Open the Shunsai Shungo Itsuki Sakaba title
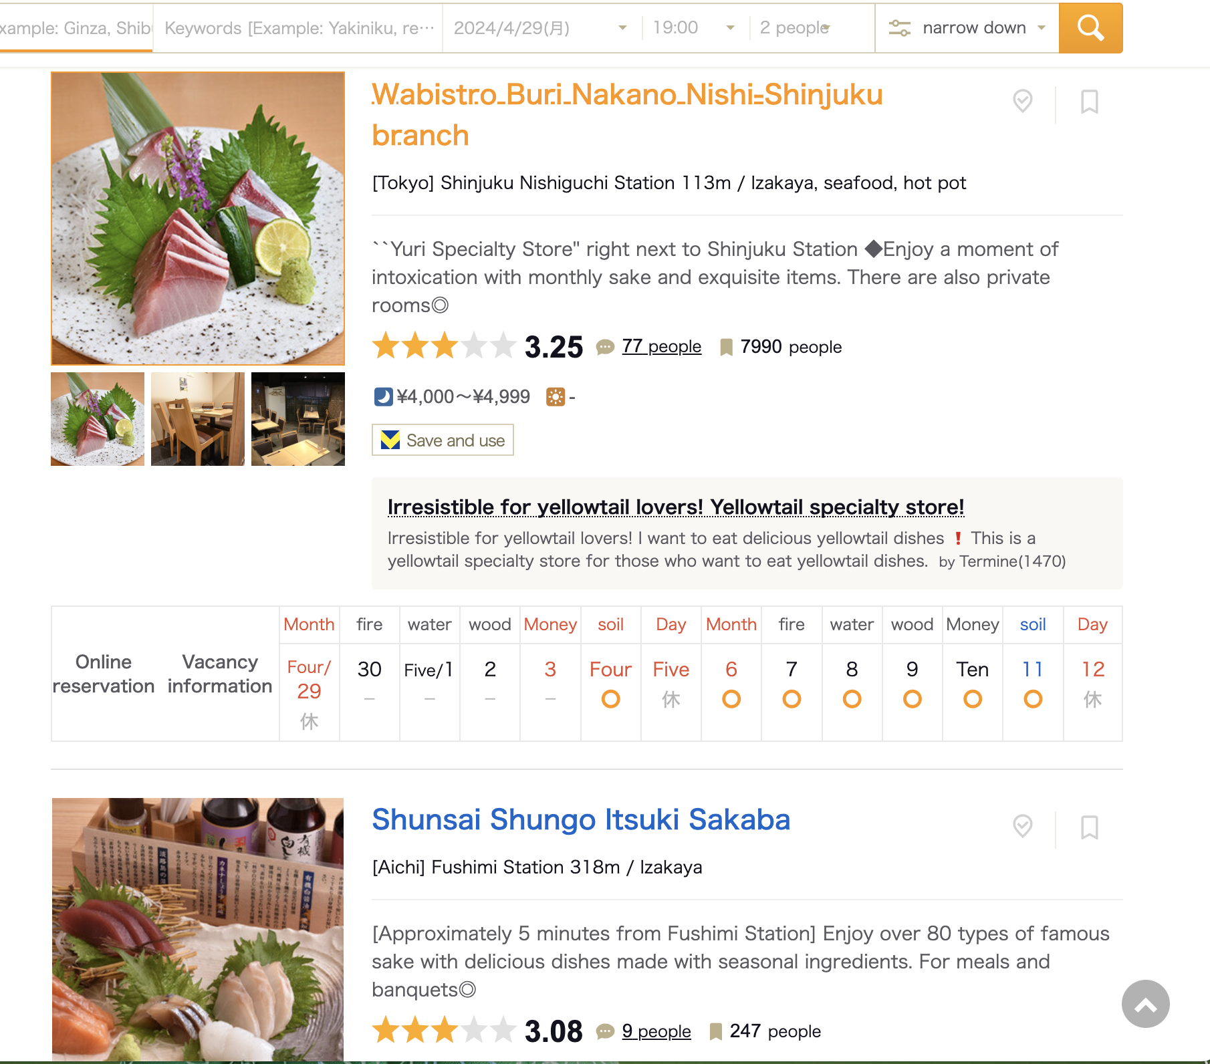1210x1064 pixels. pos(581,820)
